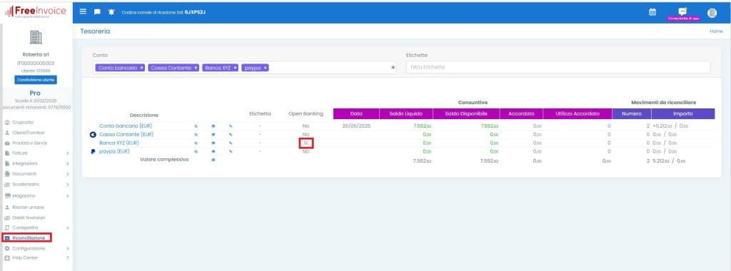Click the company building logo
731x271 pixels.
click(36, 37)
